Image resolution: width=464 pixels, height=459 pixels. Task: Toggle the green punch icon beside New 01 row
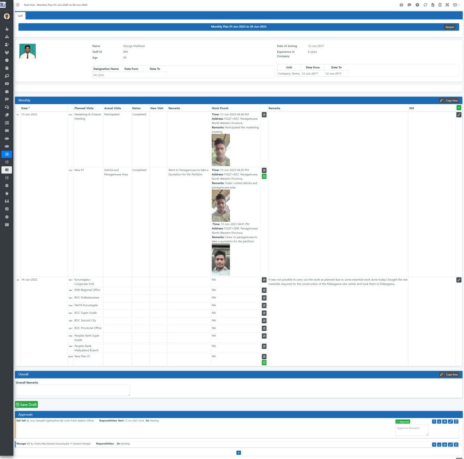(264, 177)
